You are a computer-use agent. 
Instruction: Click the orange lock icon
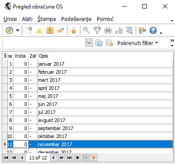(x=74, y=30)
